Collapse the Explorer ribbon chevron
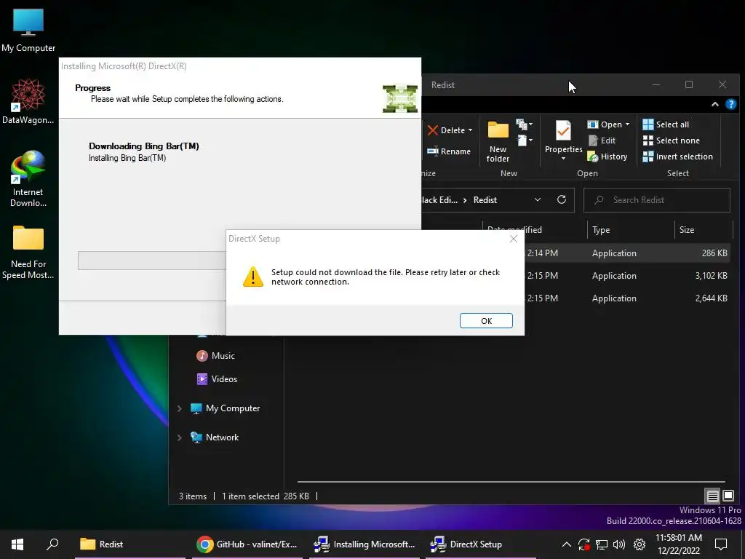This screenshot has width=745, height=559. [714, 105]
